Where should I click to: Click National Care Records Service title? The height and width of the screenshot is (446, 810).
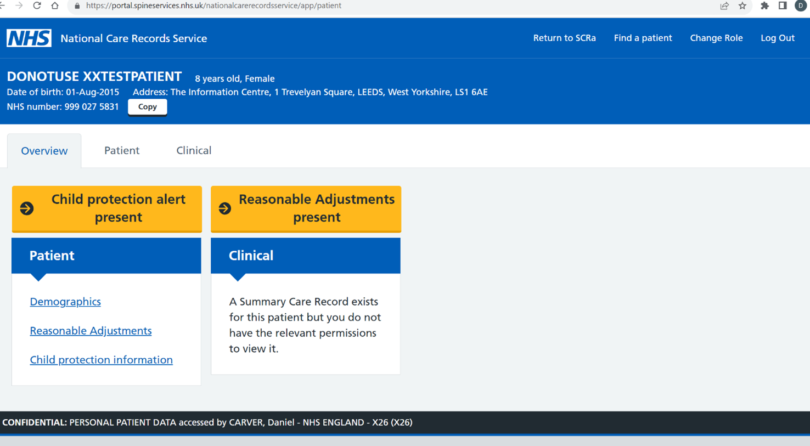click(x=134, y=38)
